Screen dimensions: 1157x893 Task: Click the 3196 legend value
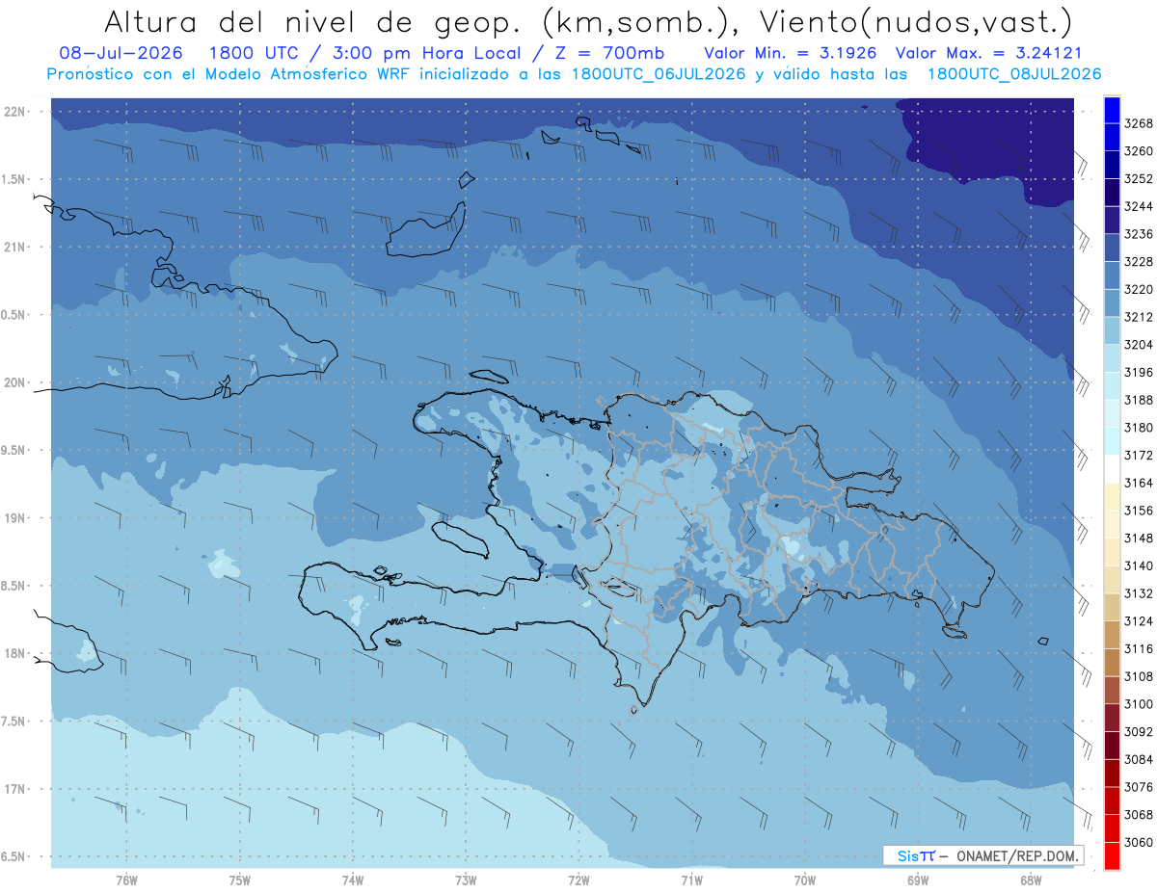click(x=1139, y=373)
